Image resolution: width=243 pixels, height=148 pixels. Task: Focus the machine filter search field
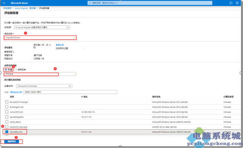pyautogui.click(x=70, y=92)
